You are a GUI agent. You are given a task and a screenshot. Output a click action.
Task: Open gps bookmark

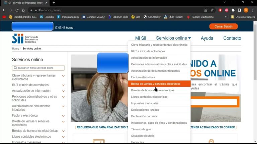[136, 17]
